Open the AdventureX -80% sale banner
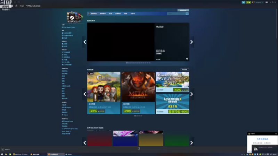278x156 pixels. coord(172,104)
